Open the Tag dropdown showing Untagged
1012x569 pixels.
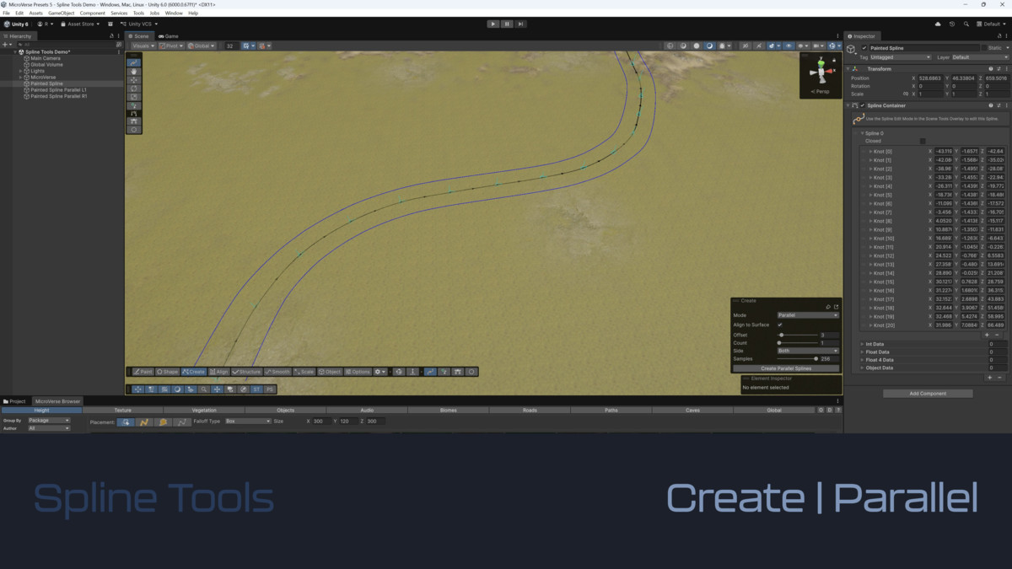coord(900,57)
